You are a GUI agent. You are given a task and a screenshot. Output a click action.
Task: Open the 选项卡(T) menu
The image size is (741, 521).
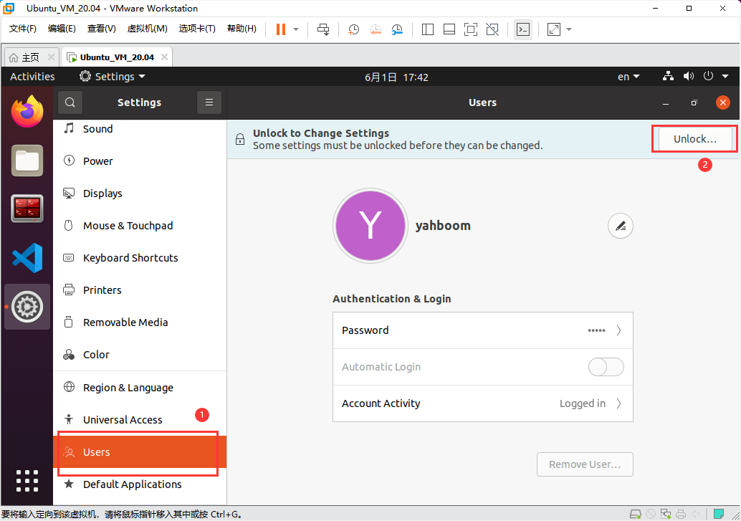[x=197, y=29]
